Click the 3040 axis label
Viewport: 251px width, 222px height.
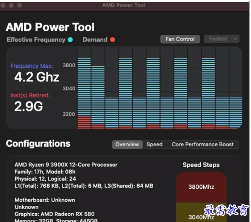69,88
